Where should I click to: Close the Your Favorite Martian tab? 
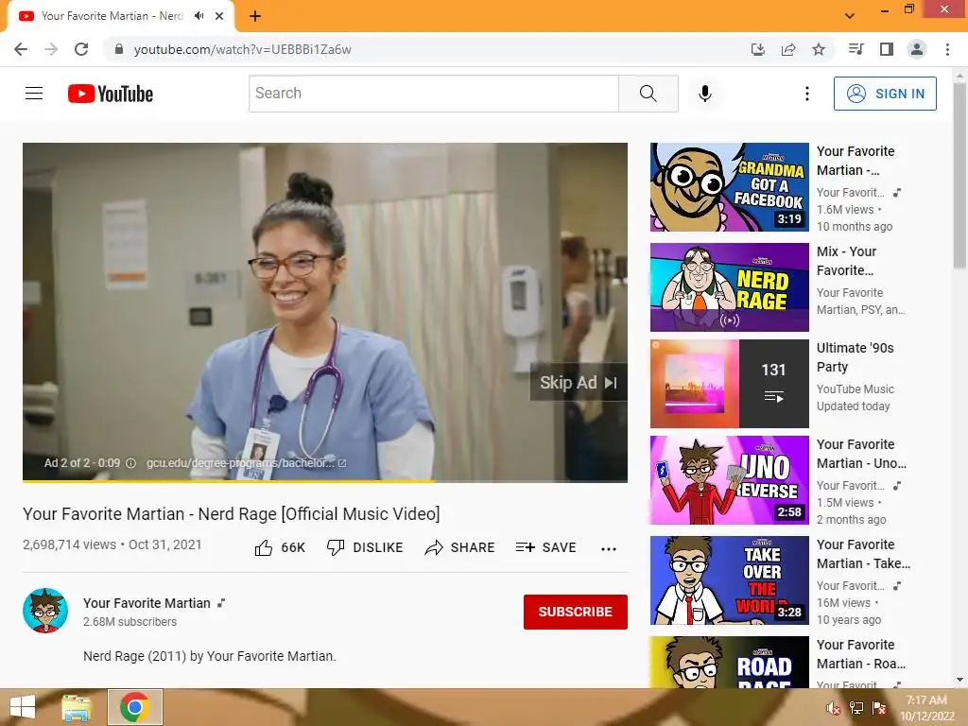[219, 16]
